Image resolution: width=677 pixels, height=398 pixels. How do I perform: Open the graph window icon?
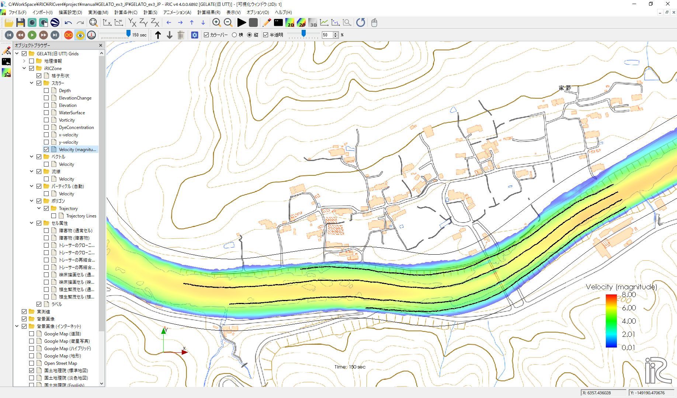pos(324,23)
